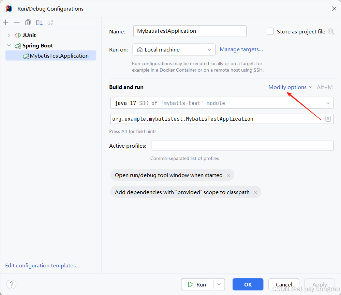Select the JUnit tree label

29,35
